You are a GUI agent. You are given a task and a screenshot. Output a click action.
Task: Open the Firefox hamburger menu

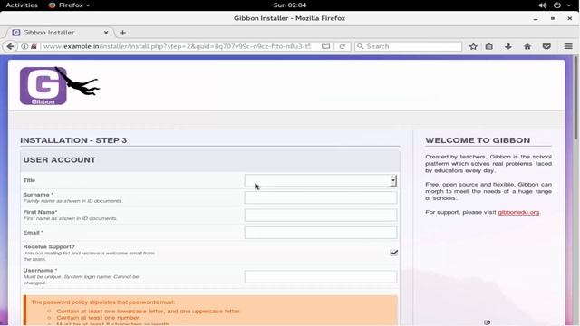coord(568,46)
